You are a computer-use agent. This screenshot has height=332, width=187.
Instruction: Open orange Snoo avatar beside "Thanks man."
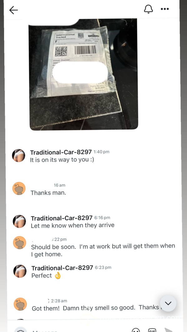click(x=19, y=188)
